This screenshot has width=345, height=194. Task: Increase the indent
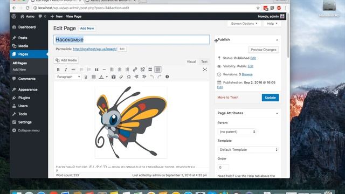pyautogui.click(x=144, y=77)
